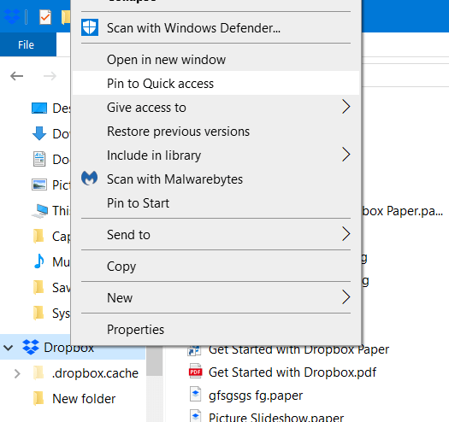Open the File ribbon tab
This screenshot has height=422, width=449.
pos(28,44)
